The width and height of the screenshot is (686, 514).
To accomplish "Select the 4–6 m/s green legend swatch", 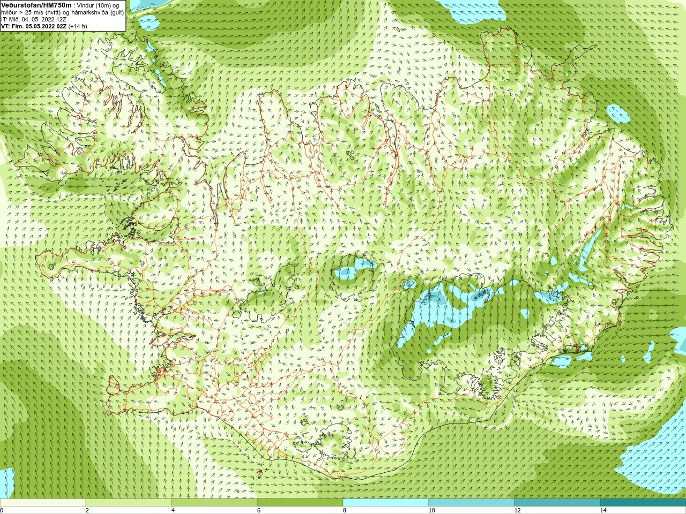I will pyautogui.click(x=214, y=503).
